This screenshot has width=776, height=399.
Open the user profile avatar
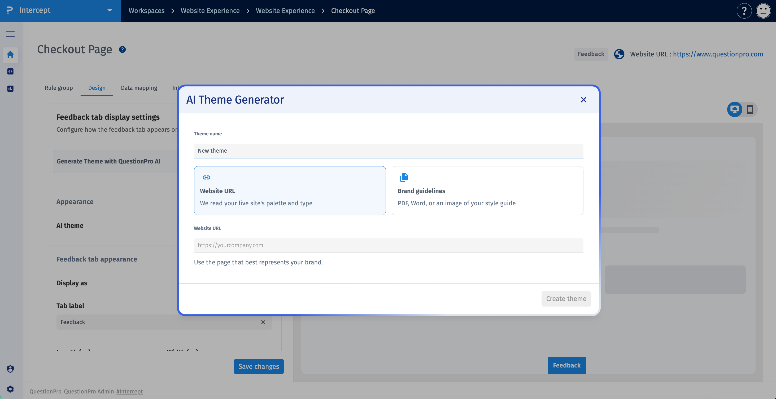point(763,11)
